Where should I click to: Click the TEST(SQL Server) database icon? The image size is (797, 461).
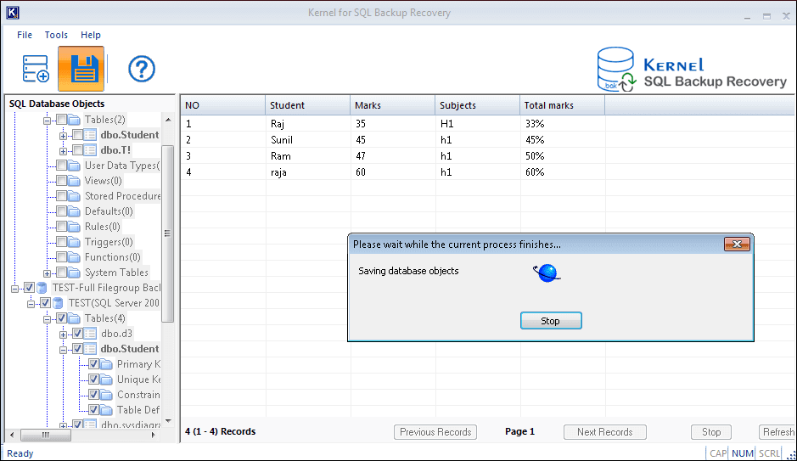(58, 303)
